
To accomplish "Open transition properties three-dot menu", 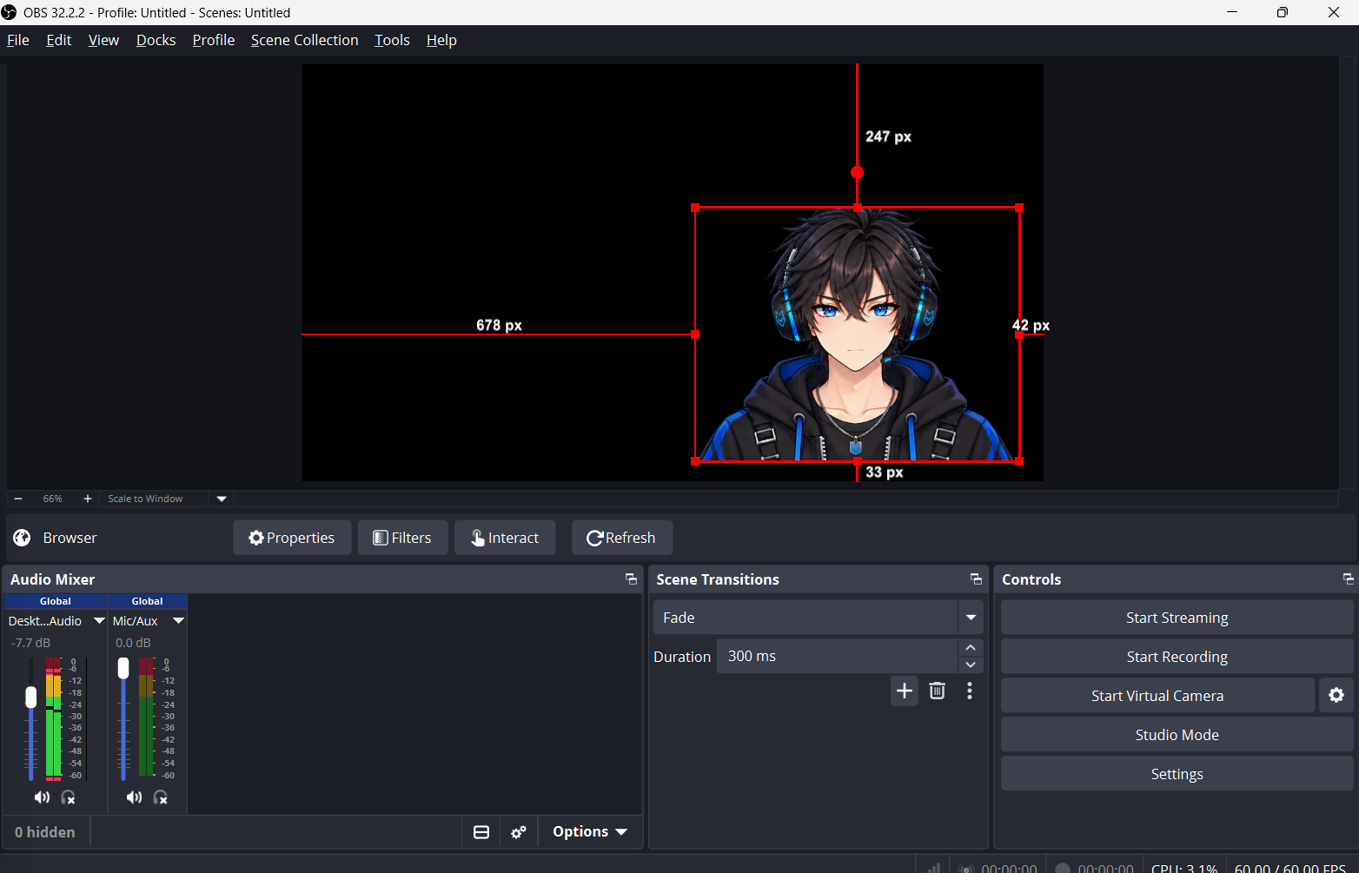I will 970,691.
